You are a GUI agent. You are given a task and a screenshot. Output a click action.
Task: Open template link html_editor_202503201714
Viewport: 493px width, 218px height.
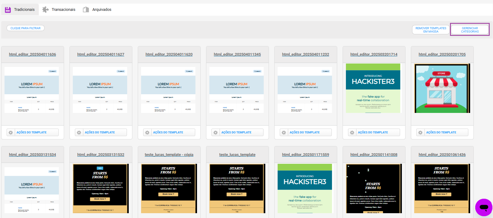coord(374,54)
